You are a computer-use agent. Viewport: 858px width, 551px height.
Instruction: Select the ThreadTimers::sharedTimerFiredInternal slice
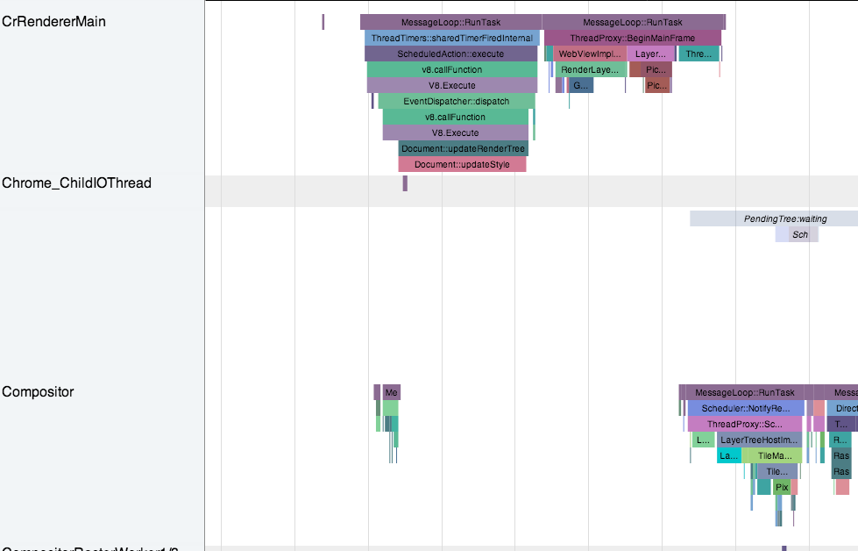451,39
